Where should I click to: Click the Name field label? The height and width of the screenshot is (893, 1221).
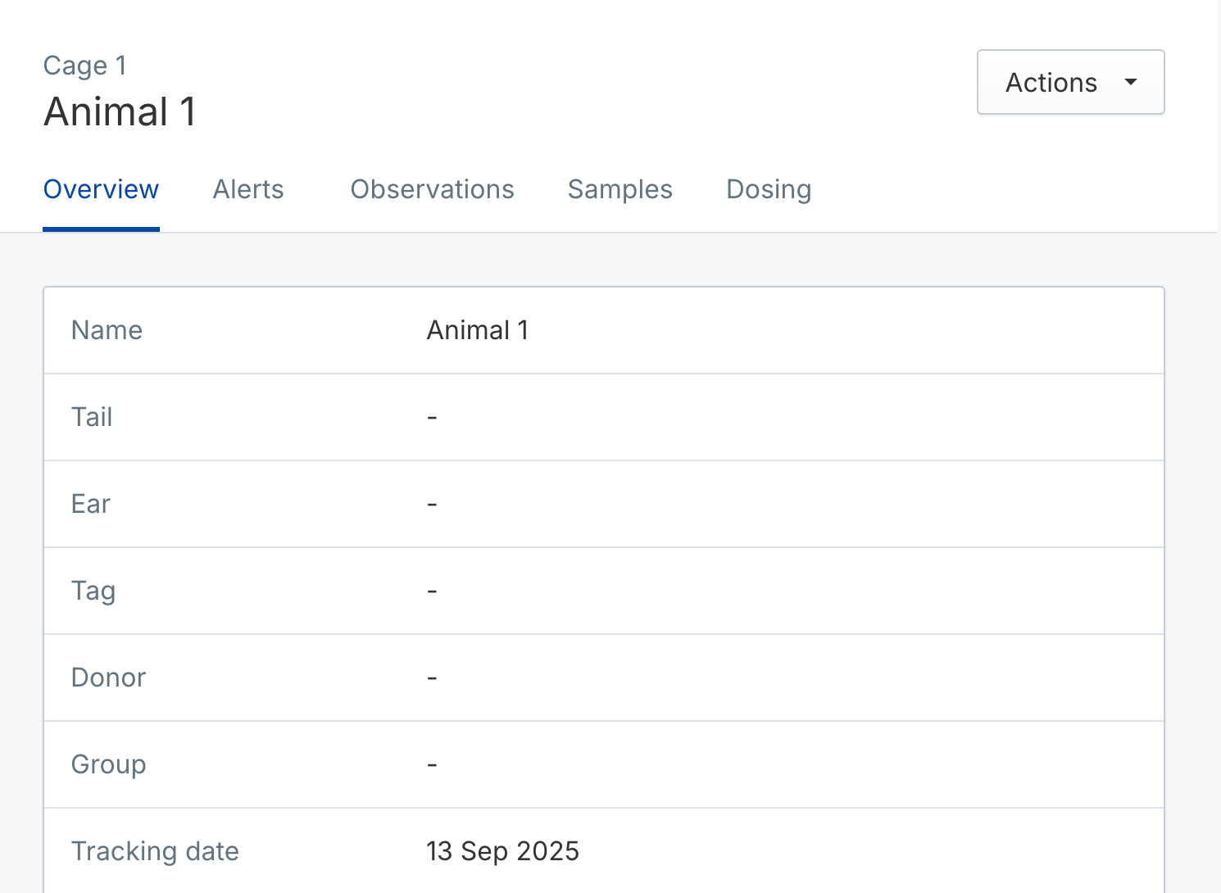tap(107, 330)
